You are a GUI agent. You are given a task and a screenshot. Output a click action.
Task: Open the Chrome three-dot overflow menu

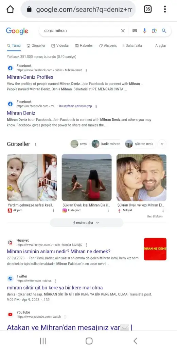[165, 9]
